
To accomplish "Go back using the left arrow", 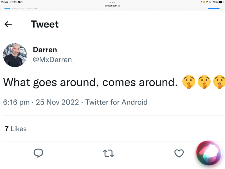I will 8,24.
